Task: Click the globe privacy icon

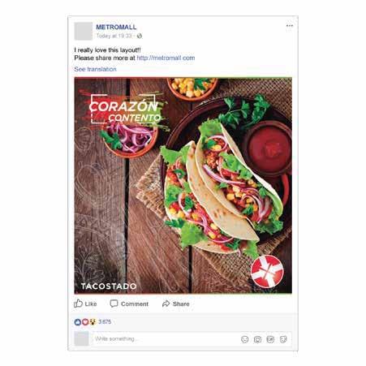Action: pyautogui.click(x=140, y=36)
